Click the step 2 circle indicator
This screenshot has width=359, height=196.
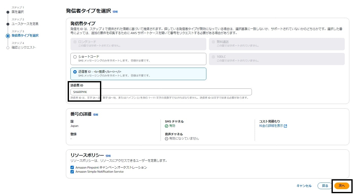click(x=8, y=24)
